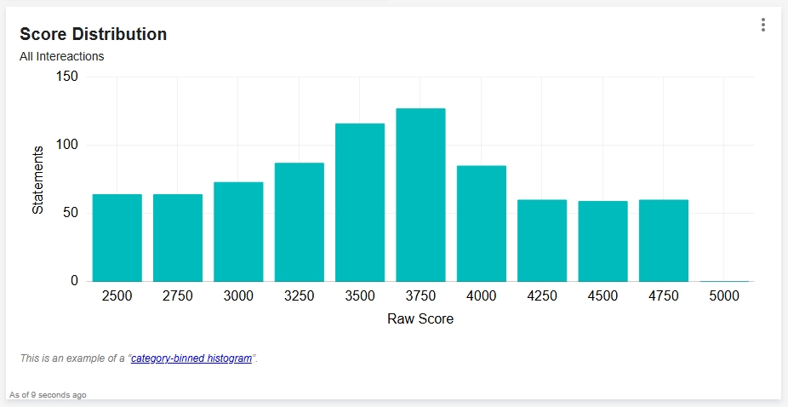Click the Statements axis label
Screen dimensions: 788x407
(x=37, y=180)
